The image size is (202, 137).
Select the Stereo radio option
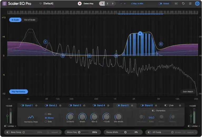46,118
